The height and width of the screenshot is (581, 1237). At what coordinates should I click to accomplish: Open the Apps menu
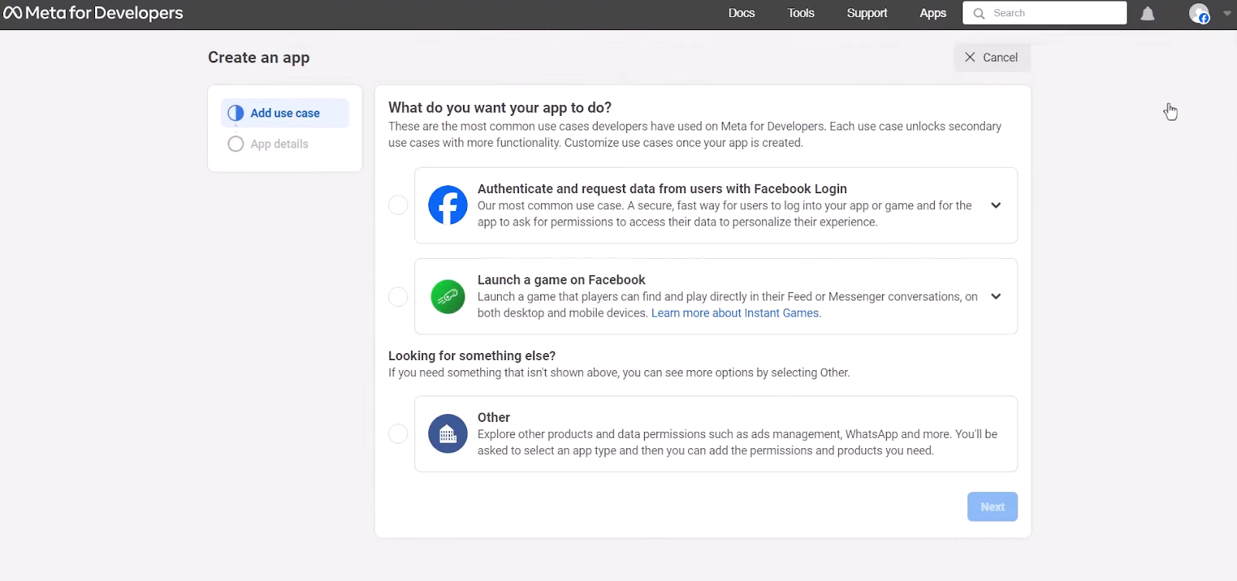[x=933, y=13]
